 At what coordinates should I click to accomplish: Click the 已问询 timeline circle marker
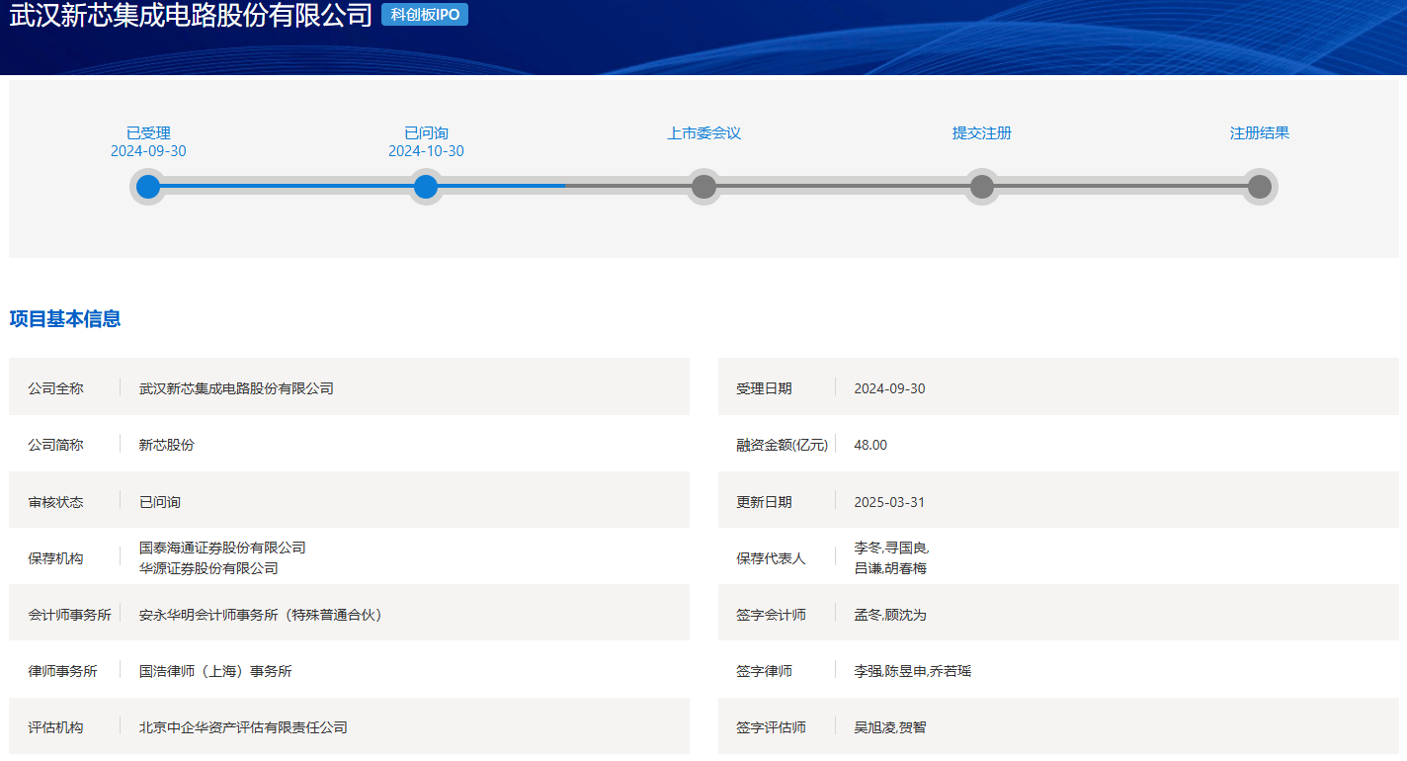click(x=426, y=187)
